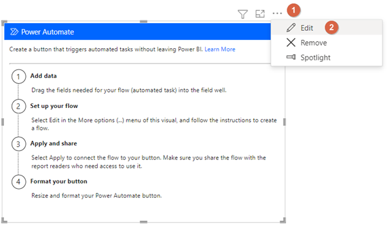The width and height of the screenshot is (387, 241).
Task: Click the 'Drag the fields needed' description text
Action: click(129, 90)
